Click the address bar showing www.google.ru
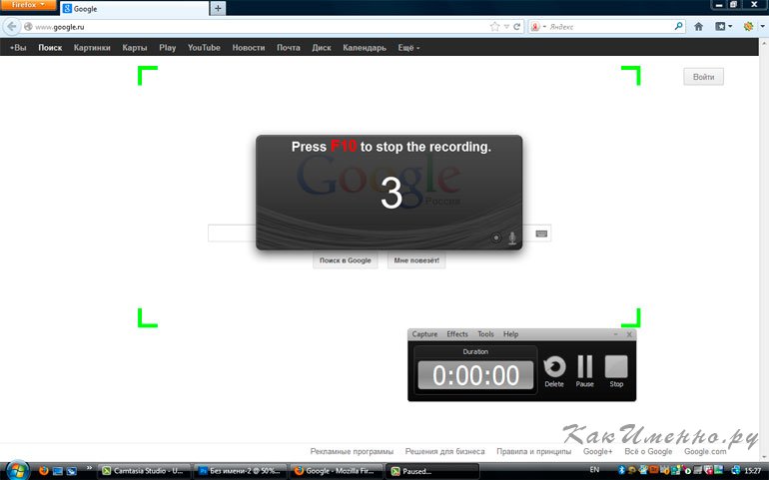This screenshot has height=480, width=769. tap(255, 27)
